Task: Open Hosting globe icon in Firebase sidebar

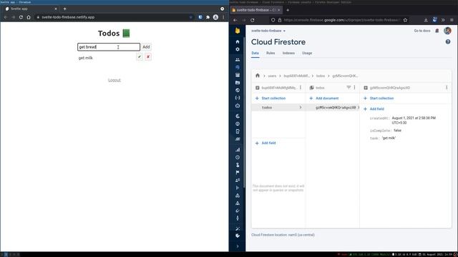Action: point(238,91)
